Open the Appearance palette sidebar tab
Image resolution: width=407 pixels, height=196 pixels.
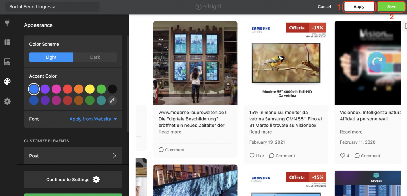pyautogui.click(x=7, y=82)
